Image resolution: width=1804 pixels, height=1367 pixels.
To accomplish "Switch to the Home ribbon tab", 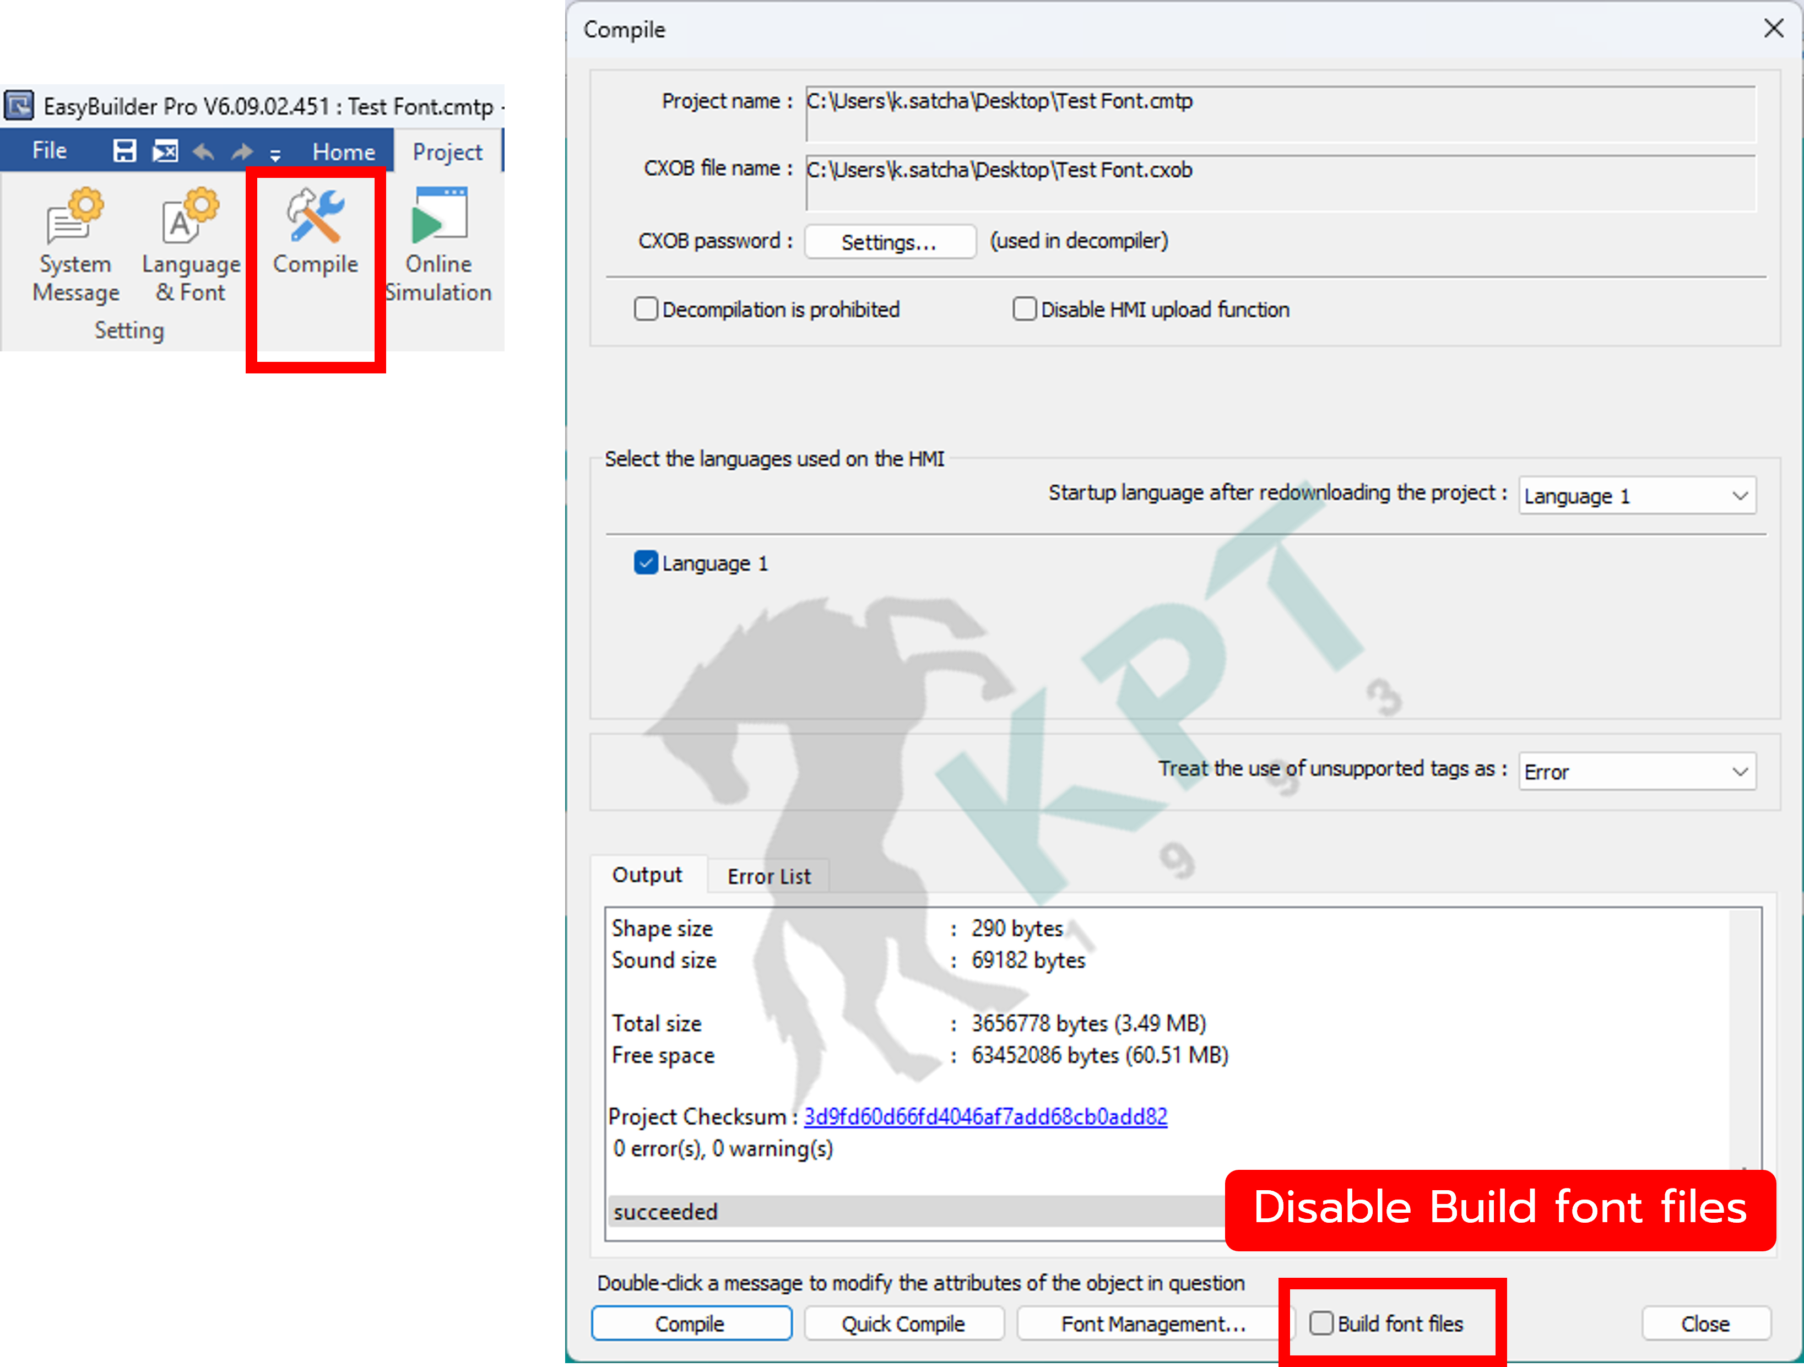I will (343, 151).
